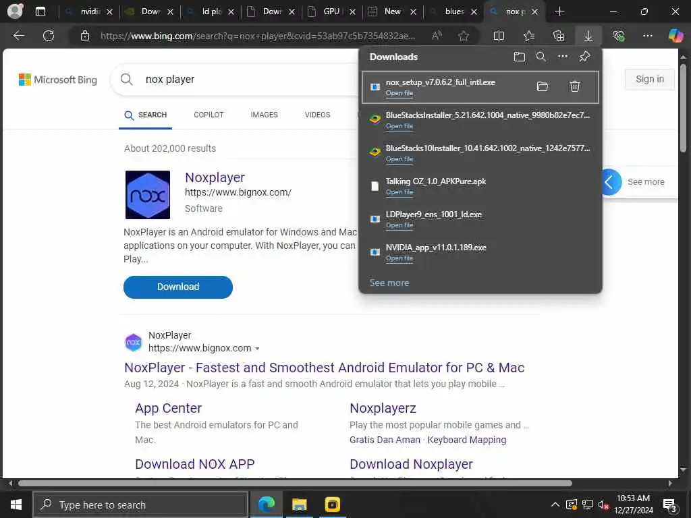The width and height of the screenshot is (691, 518).
Task: Click the browser address bar URL
Action: (x=258, y=36)
